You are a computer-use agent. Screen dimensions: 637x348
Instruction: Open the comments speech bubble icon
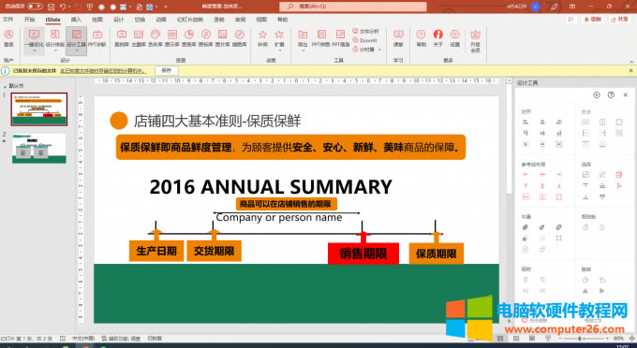pos(570,19)
